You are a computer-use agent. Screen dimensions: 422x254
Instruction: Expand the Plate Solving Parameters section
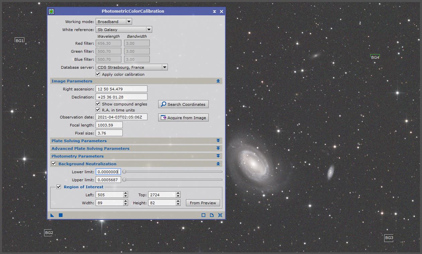218,141
